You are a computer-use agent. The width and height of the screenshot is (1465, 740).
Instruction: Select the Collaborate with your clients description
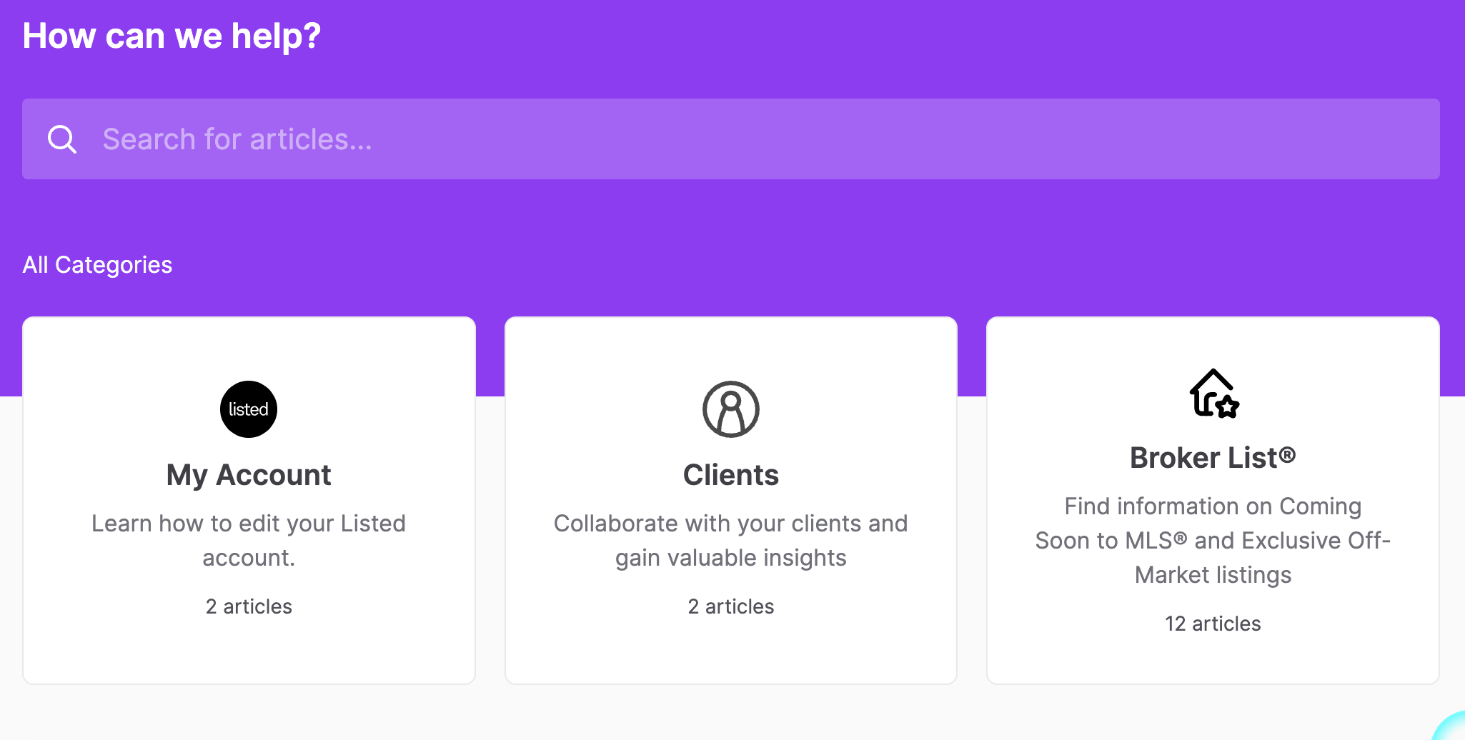coord(731,541)
